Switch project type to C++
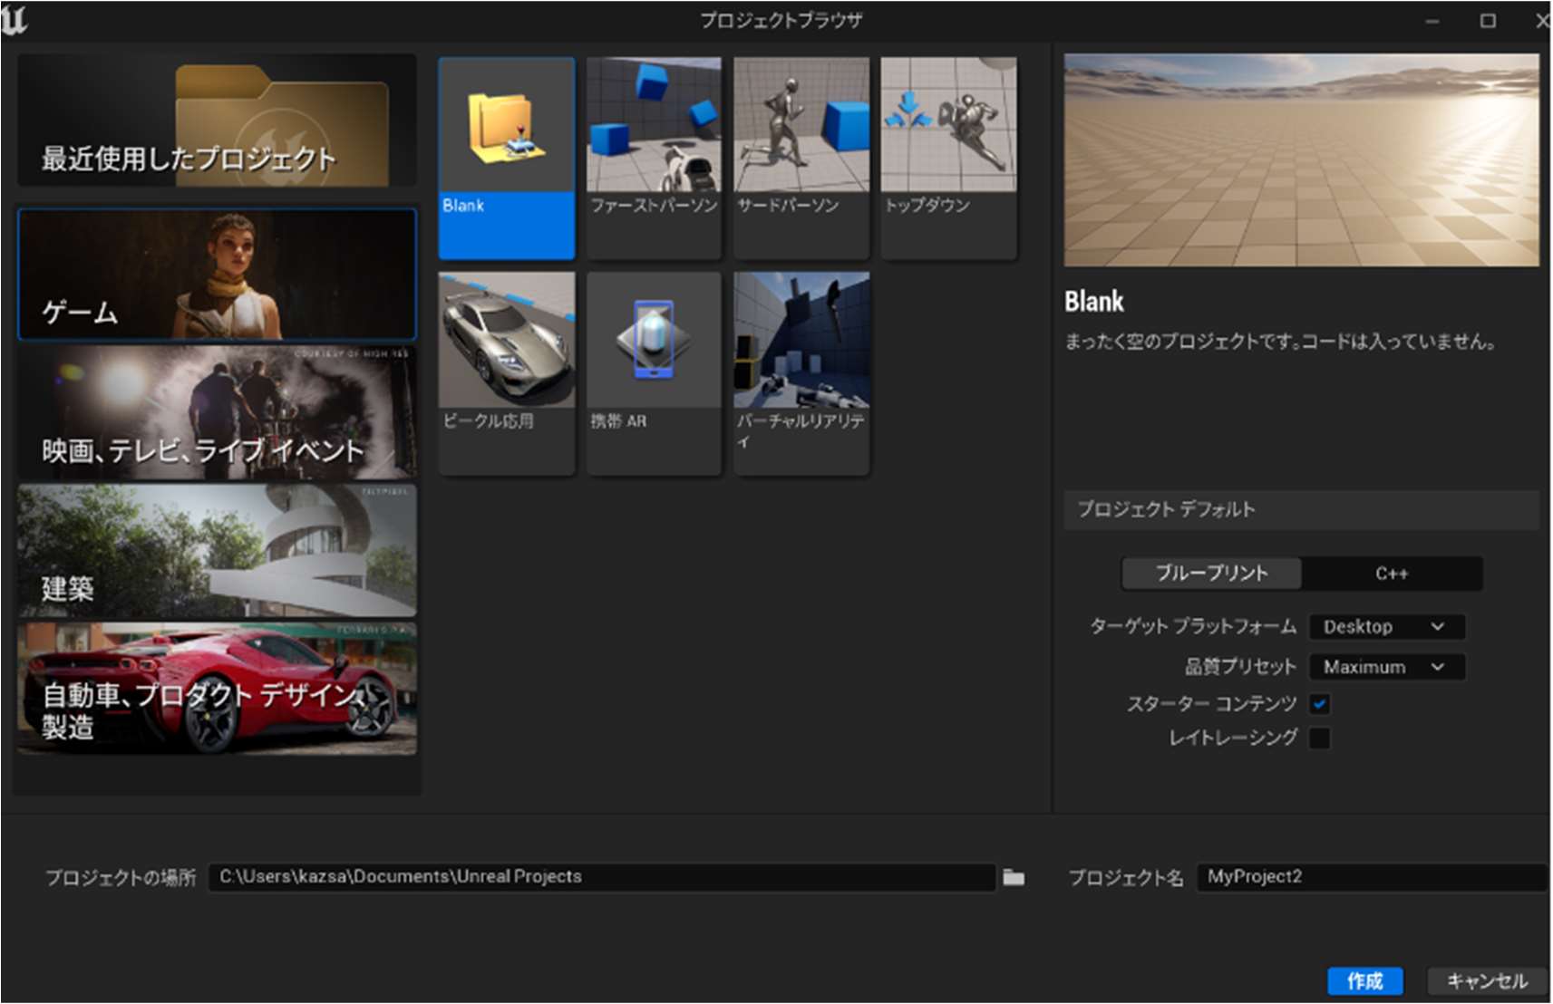 pyautogui.click(x=1391, y=574)
